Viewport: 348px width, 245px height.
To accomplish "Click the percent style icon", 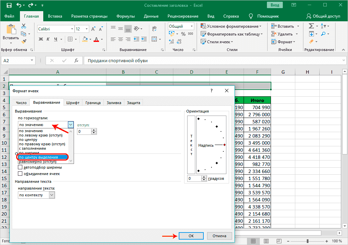I will tap(183, 34).
